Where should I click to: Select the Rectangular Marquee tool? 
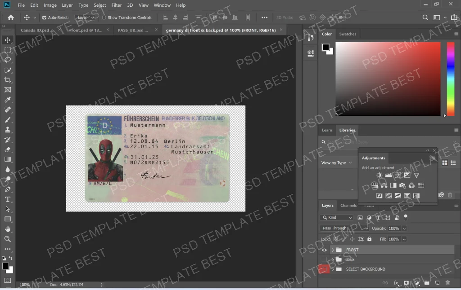[x=8, y=50]
